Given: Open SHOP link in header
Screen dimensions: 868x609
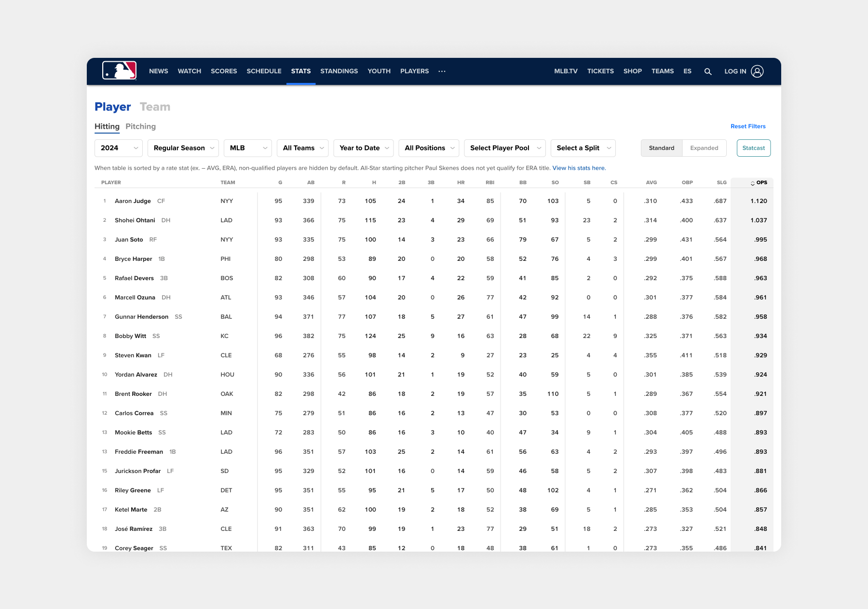Looking at the screenshot, I should click(x=633, y=71).
